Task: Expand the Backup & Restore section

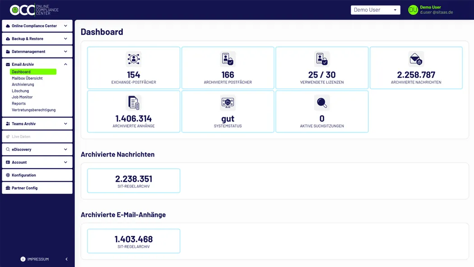Action: pyautogui.click(x=37, y=39)
